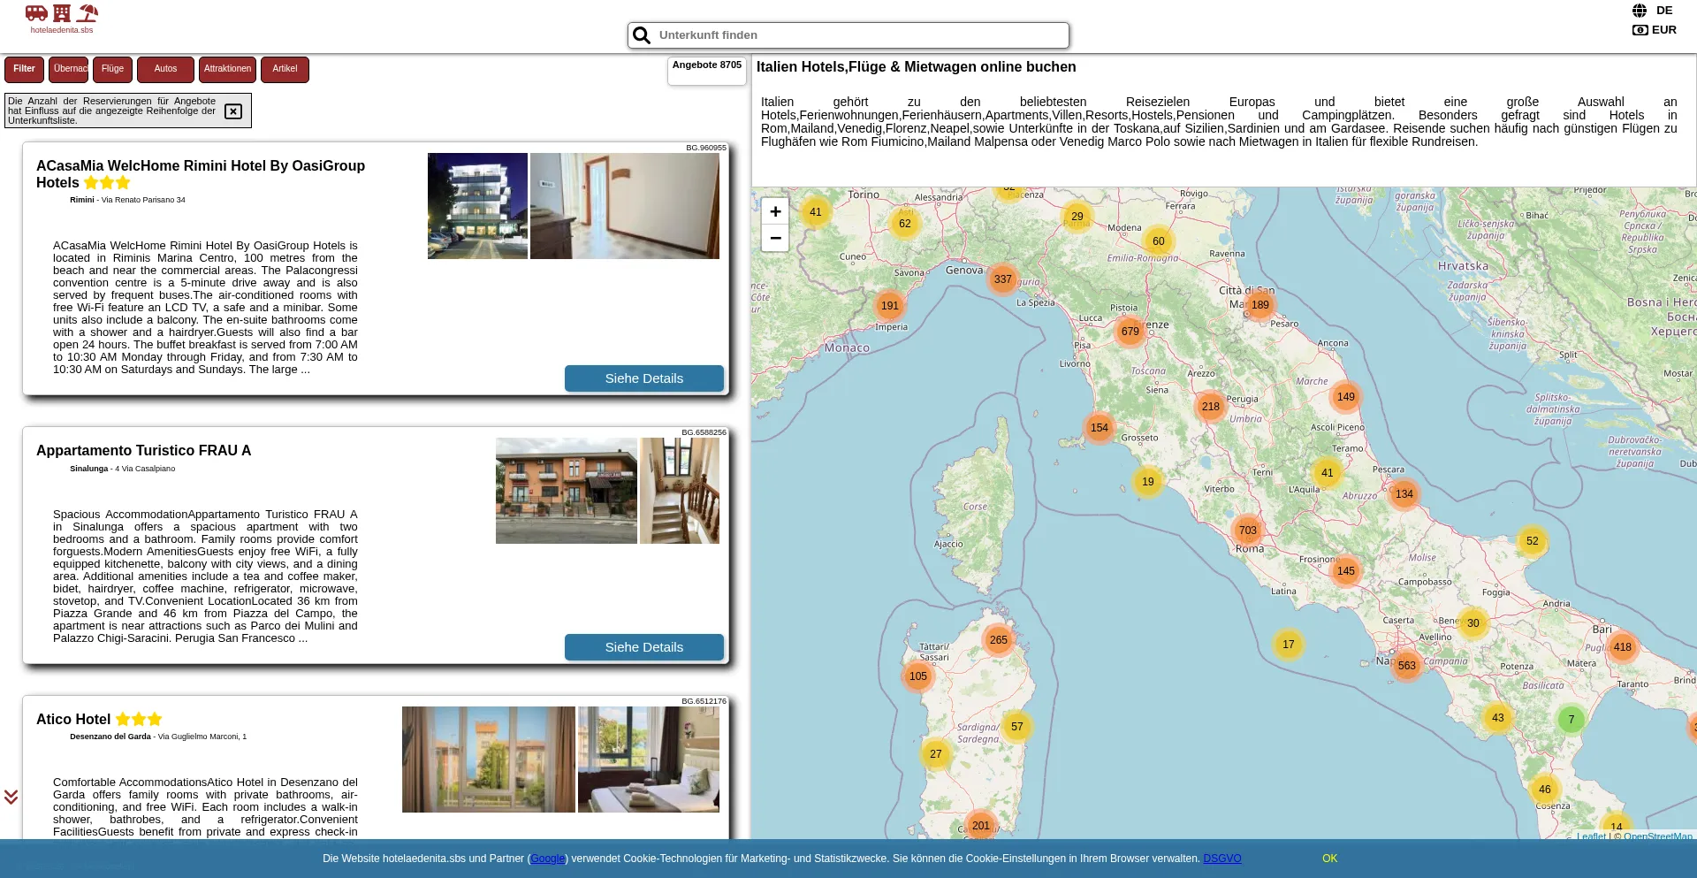
Task: Click the 105 map cluster near Sassari
Action: [x=918, y=676]
